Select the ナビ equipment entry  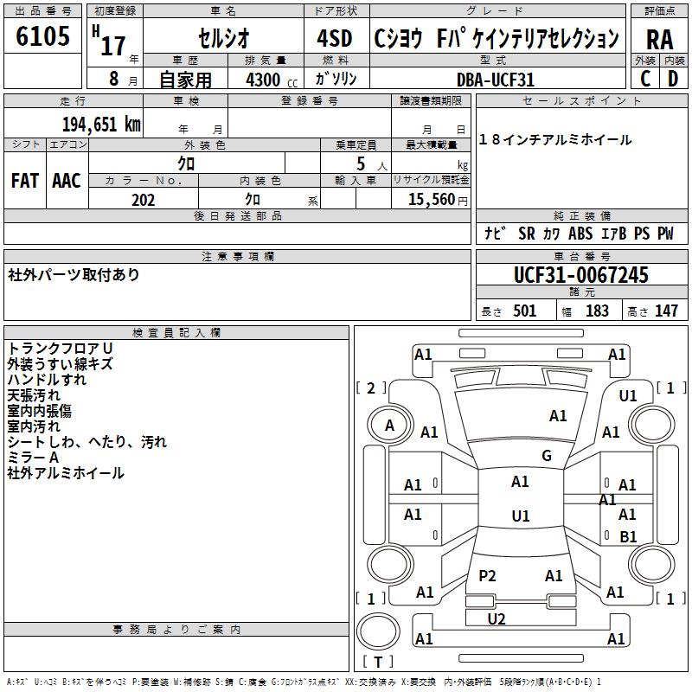pos(495,233)
